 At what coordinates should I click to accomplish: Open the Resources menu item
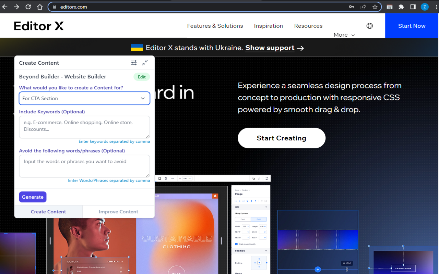point(308,26)
